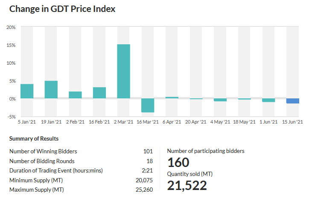Click the '15%' axis label
This screenshot has height=210, width=312.
pos(11,45)
